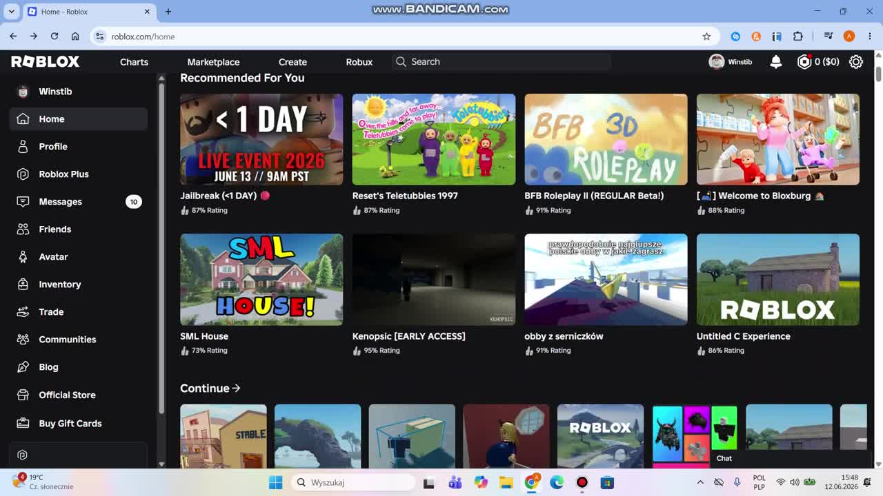This screenshot has height=496, width=883.
Task: Select the Home - Roblox browser tab
Action: click(x=90, y=12)
